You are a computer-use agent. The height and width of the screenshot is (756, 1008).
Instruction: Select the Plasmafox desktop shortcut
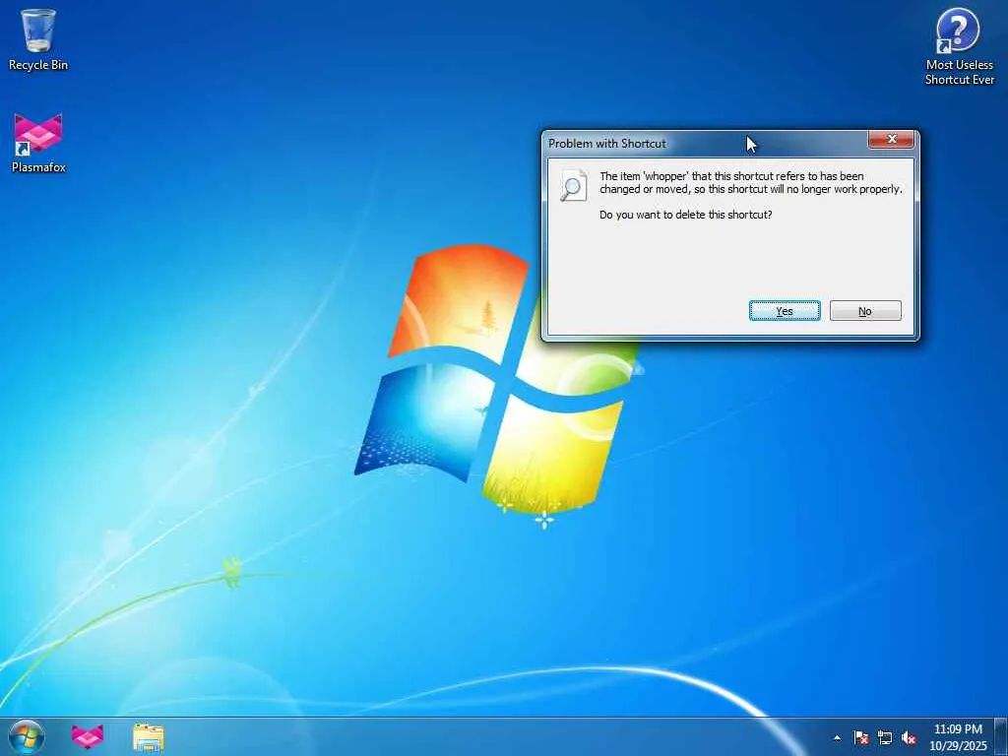pos(38,143)
